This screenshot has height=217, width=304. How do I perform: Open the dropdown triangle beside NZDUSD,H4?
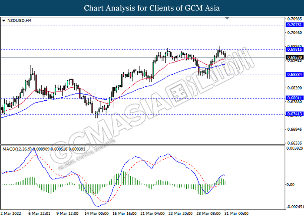[x=3, y=20]
